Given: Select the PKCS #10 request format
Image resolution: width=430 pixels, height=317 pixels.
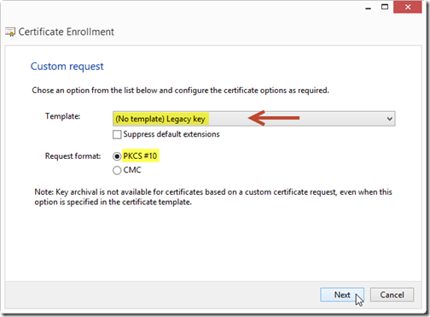Looking at the screenshot, I should [117, 156].
